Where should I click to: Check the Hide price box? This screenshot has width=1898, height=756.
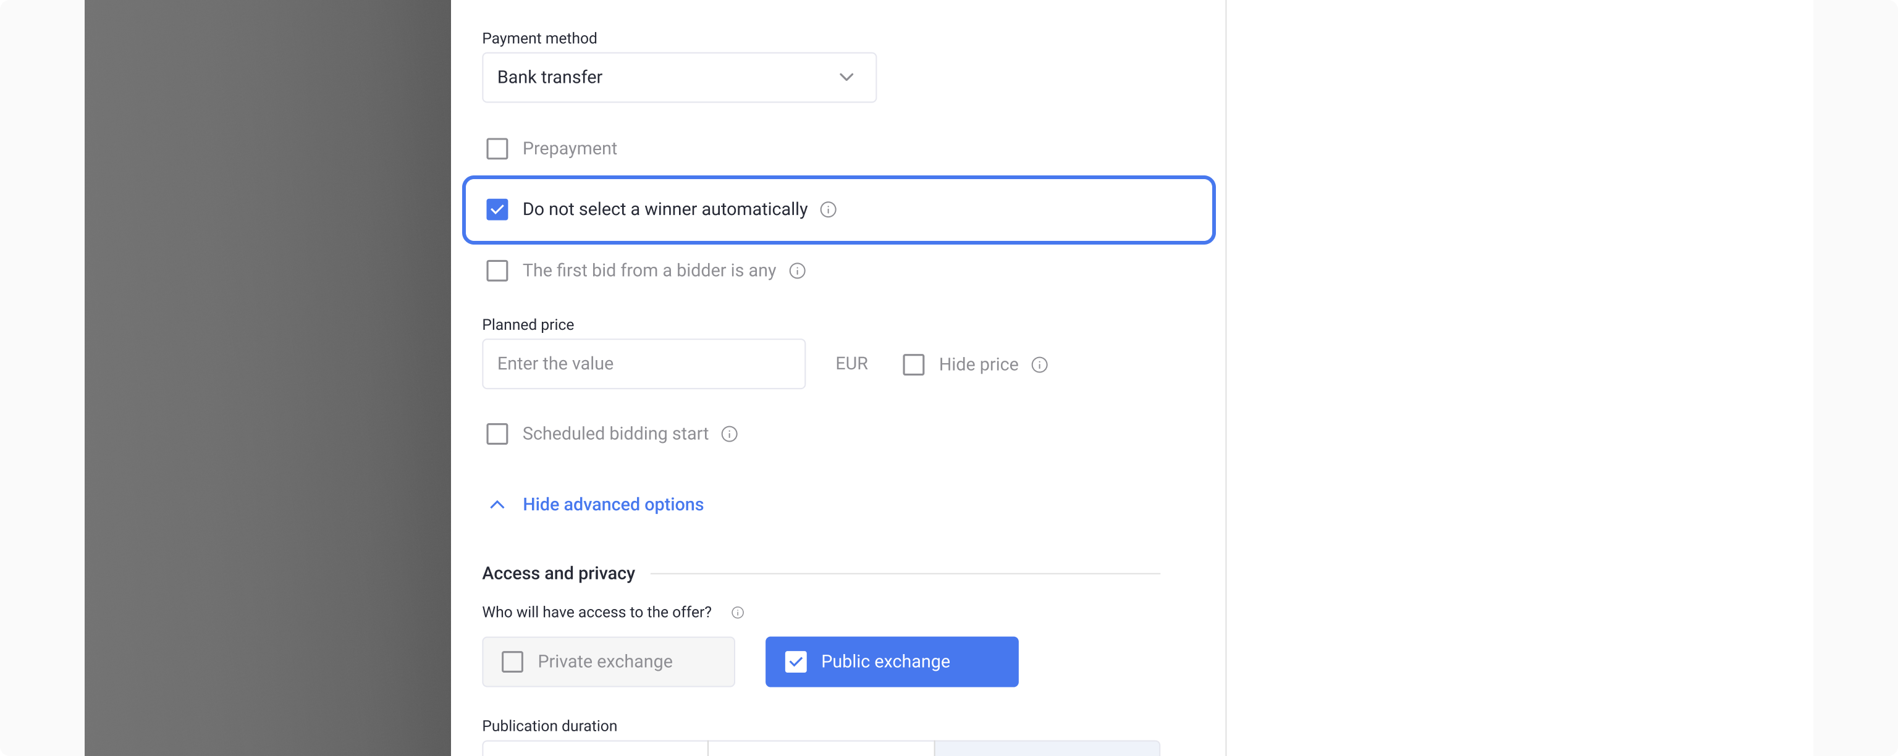[914, 365]
